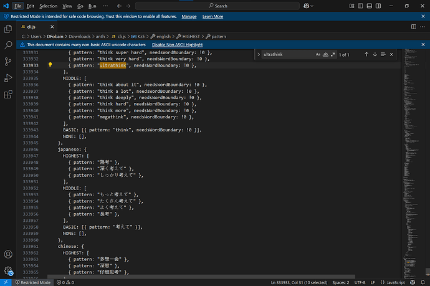430x286 pixels.
Task: Click Restricted Mode in status bar
Action: point(33,282)
